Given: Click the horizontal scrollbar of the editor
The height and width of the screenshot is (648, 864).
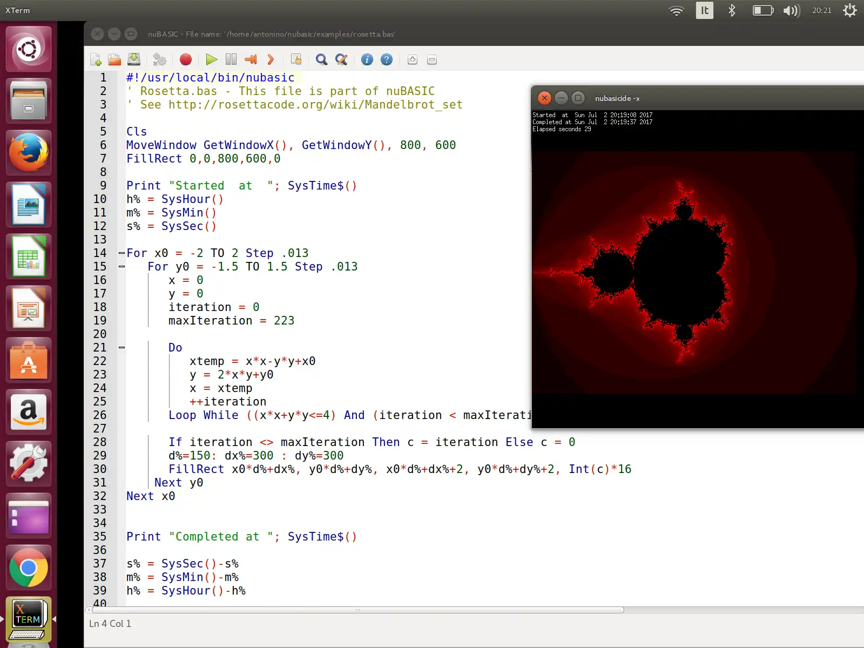Looking at the screenshot, I should click(x=356, y=610).
